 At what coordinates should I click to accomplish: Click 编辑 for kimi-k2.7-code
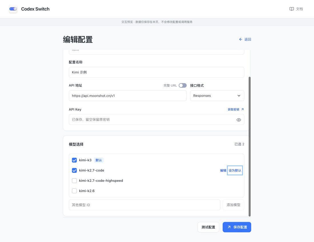point(223,170)
